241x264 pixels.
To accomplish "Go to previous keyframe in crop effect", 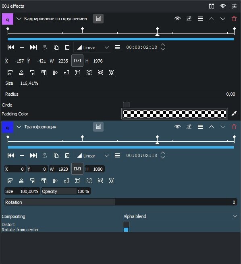I will pyautogui.click(x=11, y=47).
